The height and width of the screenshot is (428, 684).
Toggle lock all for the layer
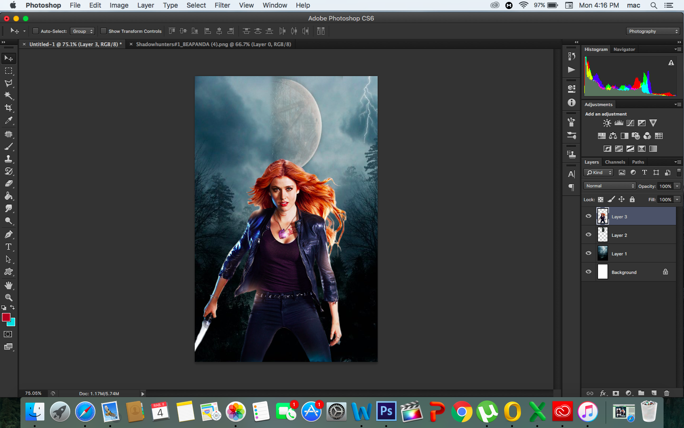click(x=632, y=200)
